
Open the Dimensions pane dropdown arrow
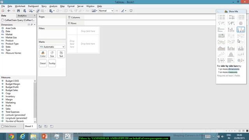coord(35,25)
